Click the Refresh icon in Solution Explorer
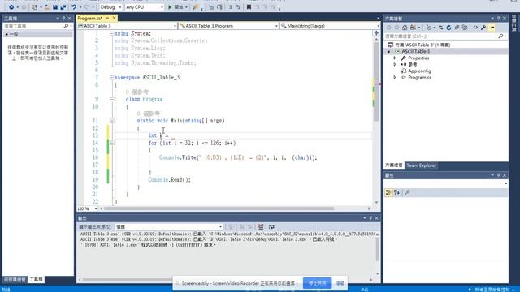The width and height of the screenshot is (520, 292). (x=448, y=28)
